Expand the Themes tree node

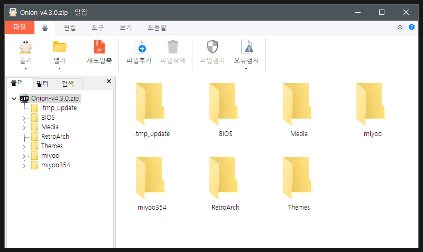tap(24, 147)
